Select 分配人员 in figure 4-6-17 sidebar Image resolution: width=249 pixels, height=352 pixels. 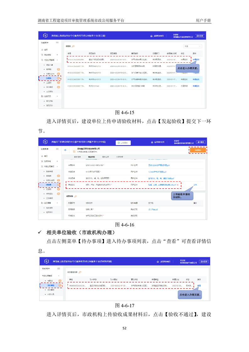tap(51, 294)
